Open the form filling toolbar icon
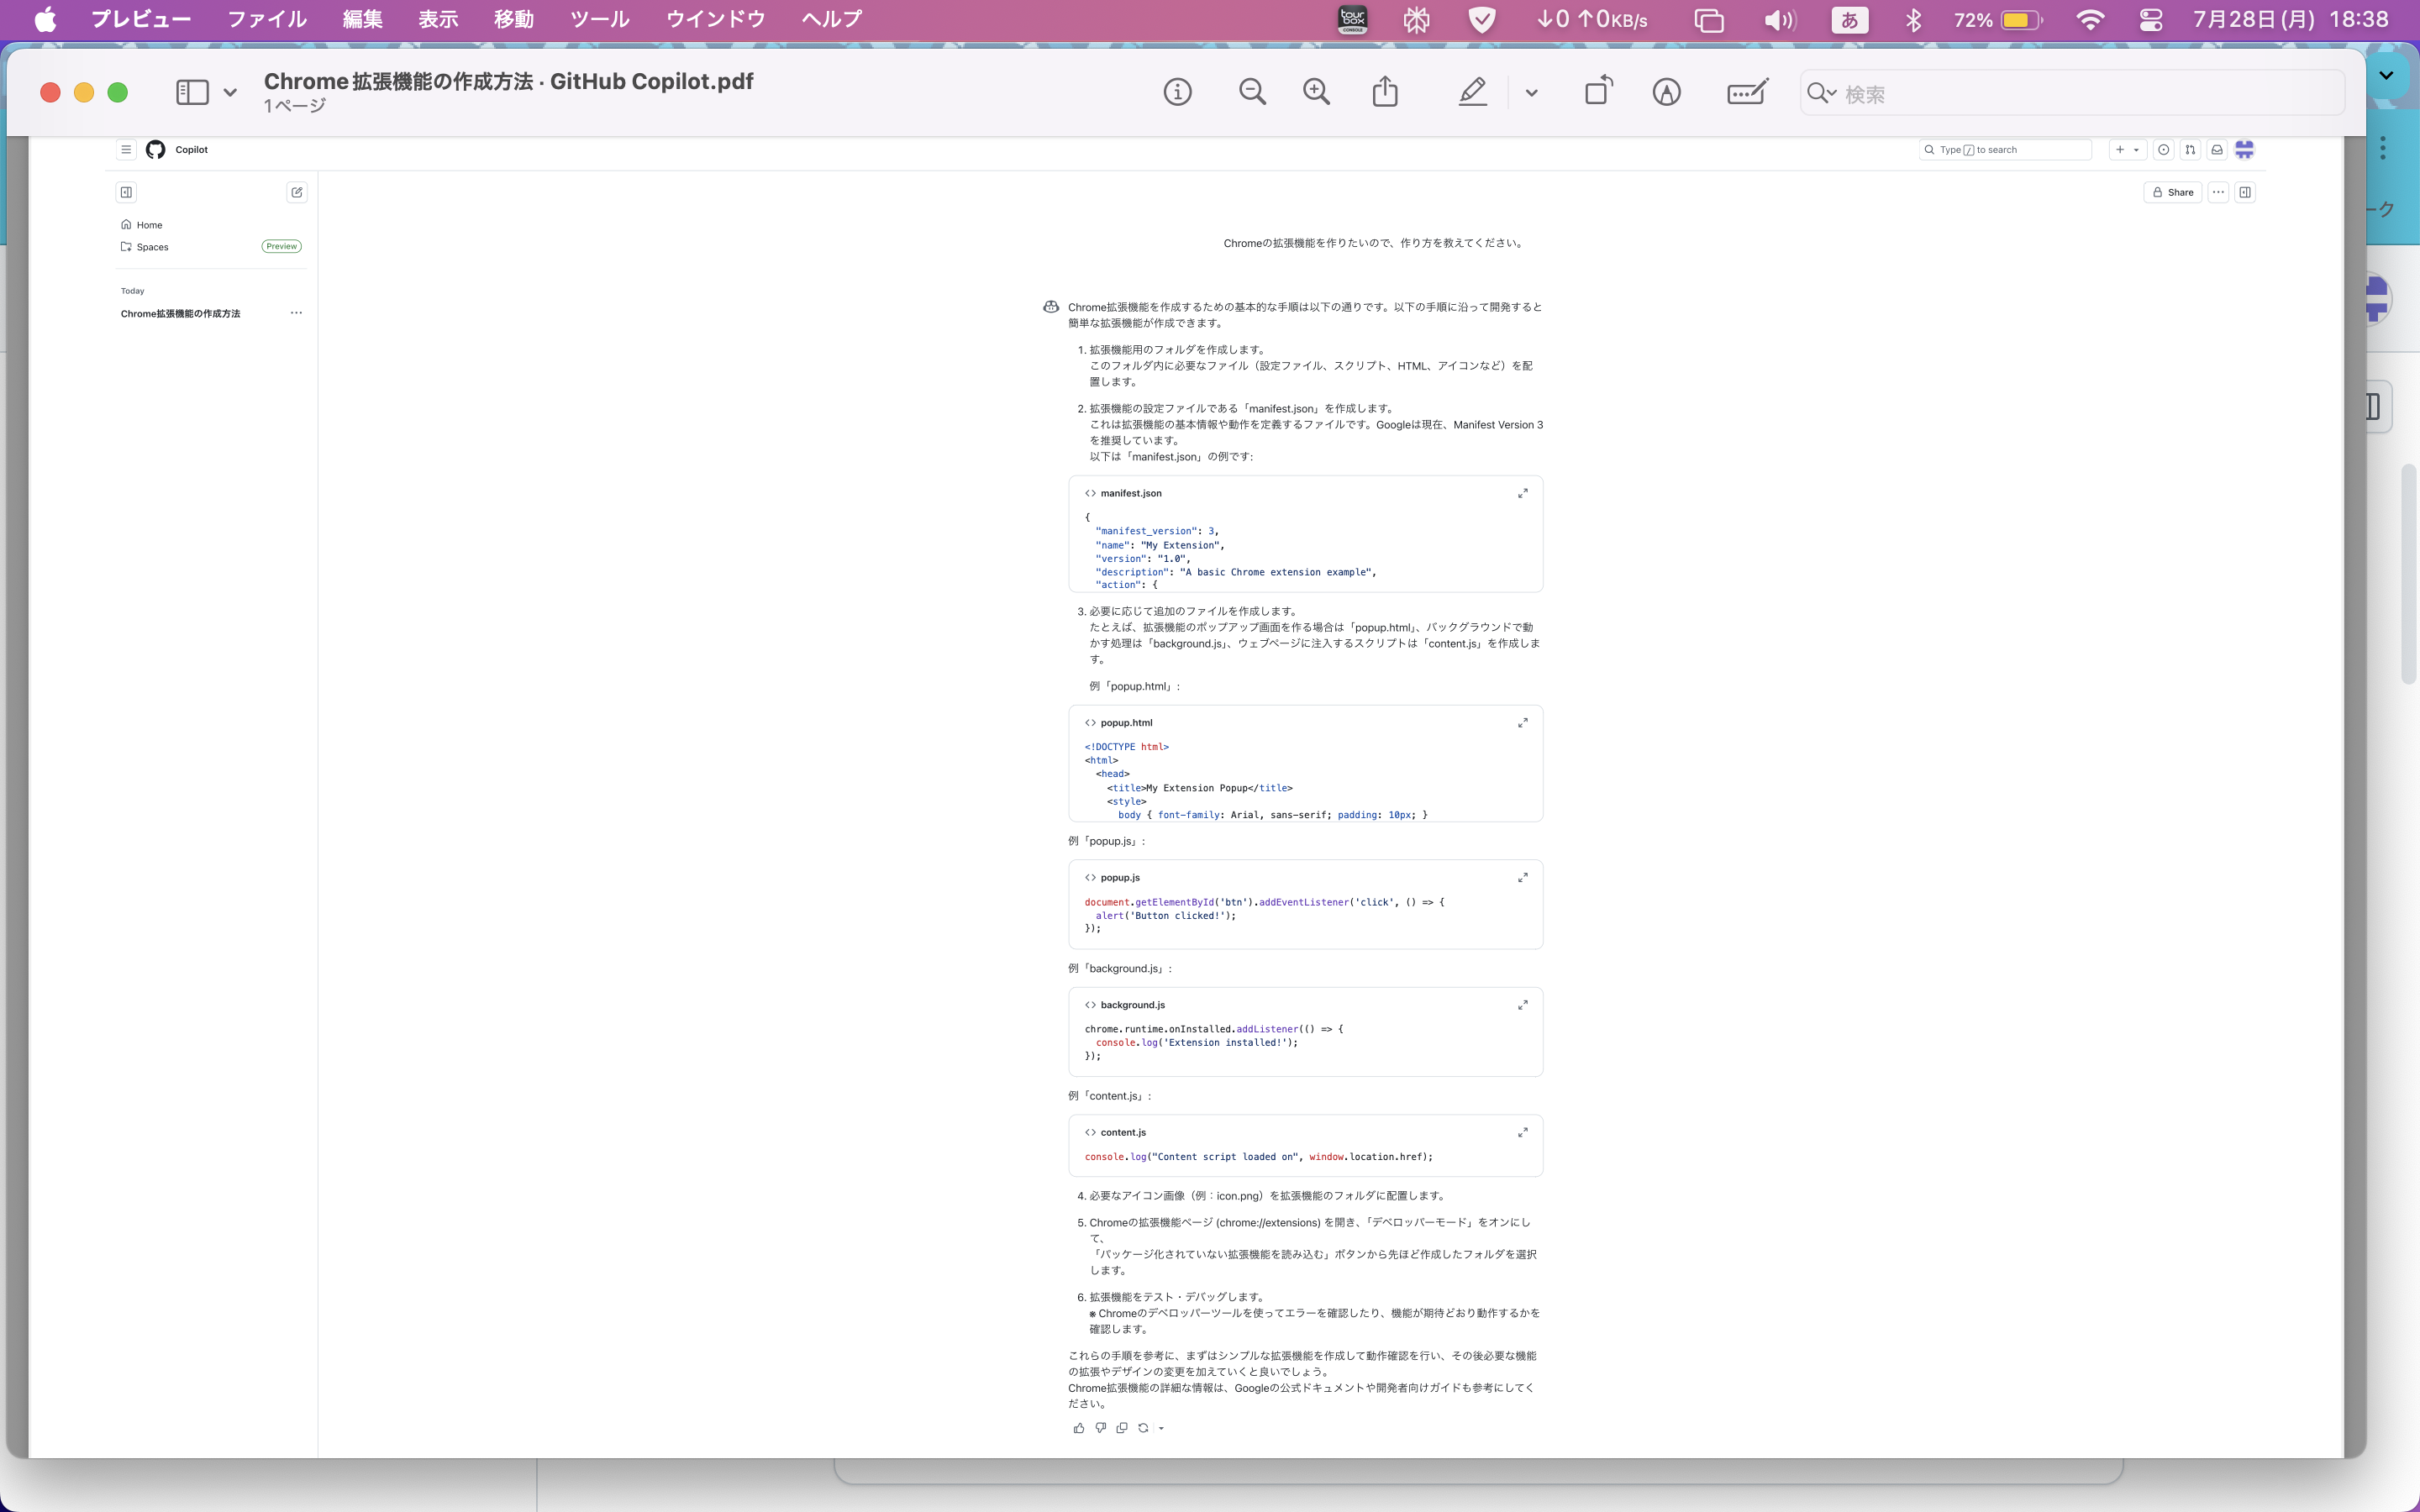The width and height of the screenshot is (2420, 1512). pyautogui.click(x=1747, y=93)
